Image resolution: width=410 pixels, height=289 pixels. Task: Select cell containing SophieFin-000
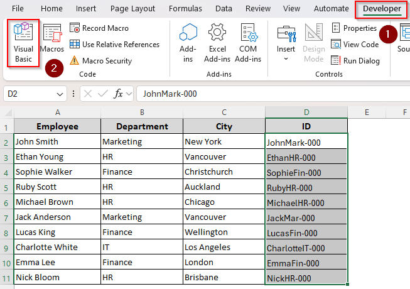click(306, 172)
